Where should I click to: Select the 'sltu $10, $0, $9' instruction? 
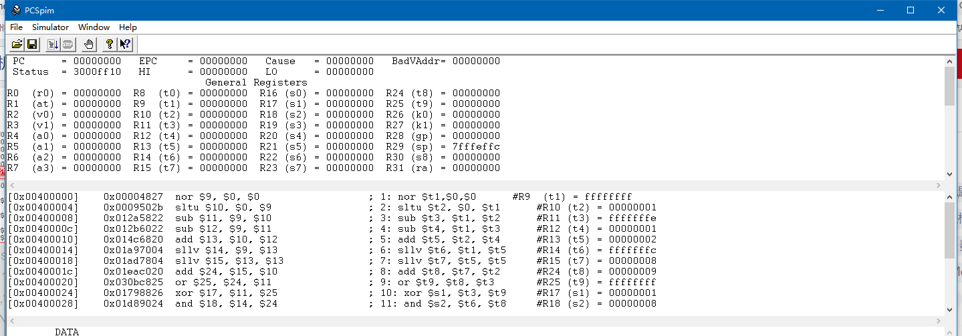click(x=223, y=208)
